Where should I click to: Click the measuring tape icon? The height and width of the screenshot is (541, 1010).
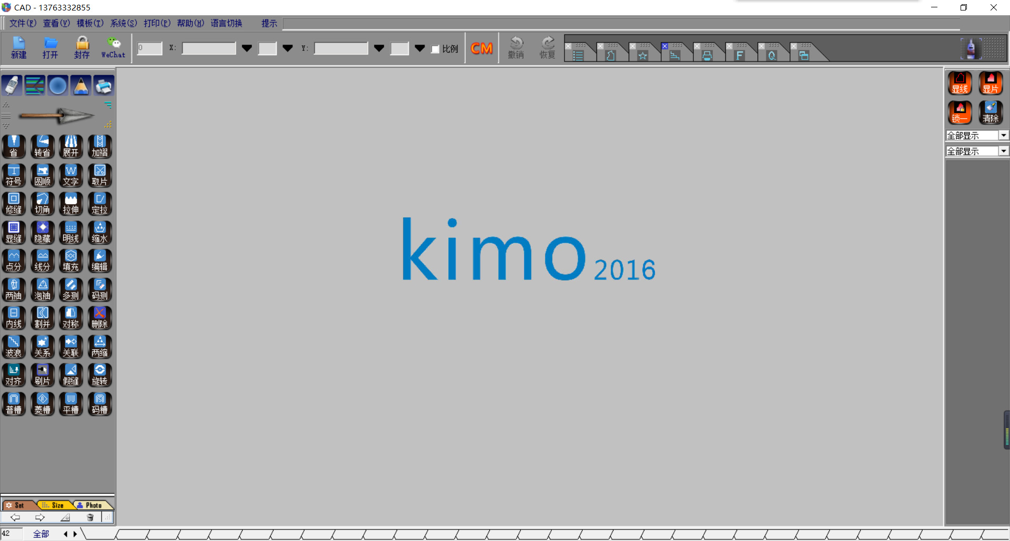pyautogui.click(x=12, y=85)
